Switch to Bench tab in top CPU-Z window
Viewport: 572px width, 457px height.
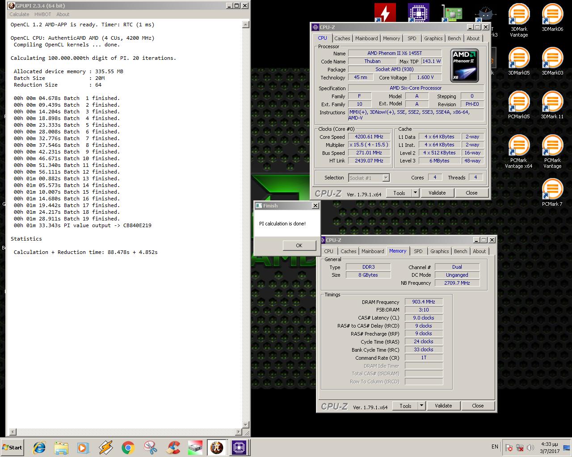454,38
